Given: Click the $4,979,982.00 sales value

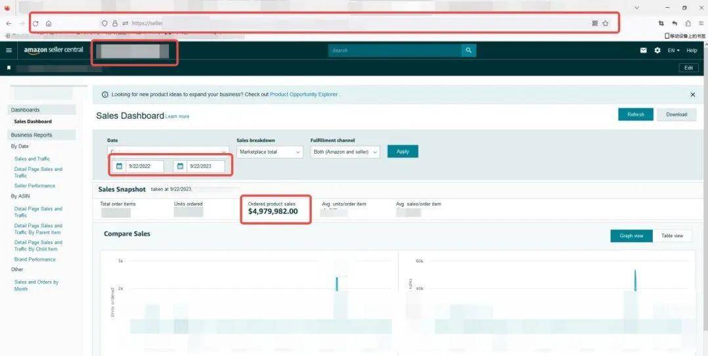Looking at the screenshot, I should coord(273,211).
